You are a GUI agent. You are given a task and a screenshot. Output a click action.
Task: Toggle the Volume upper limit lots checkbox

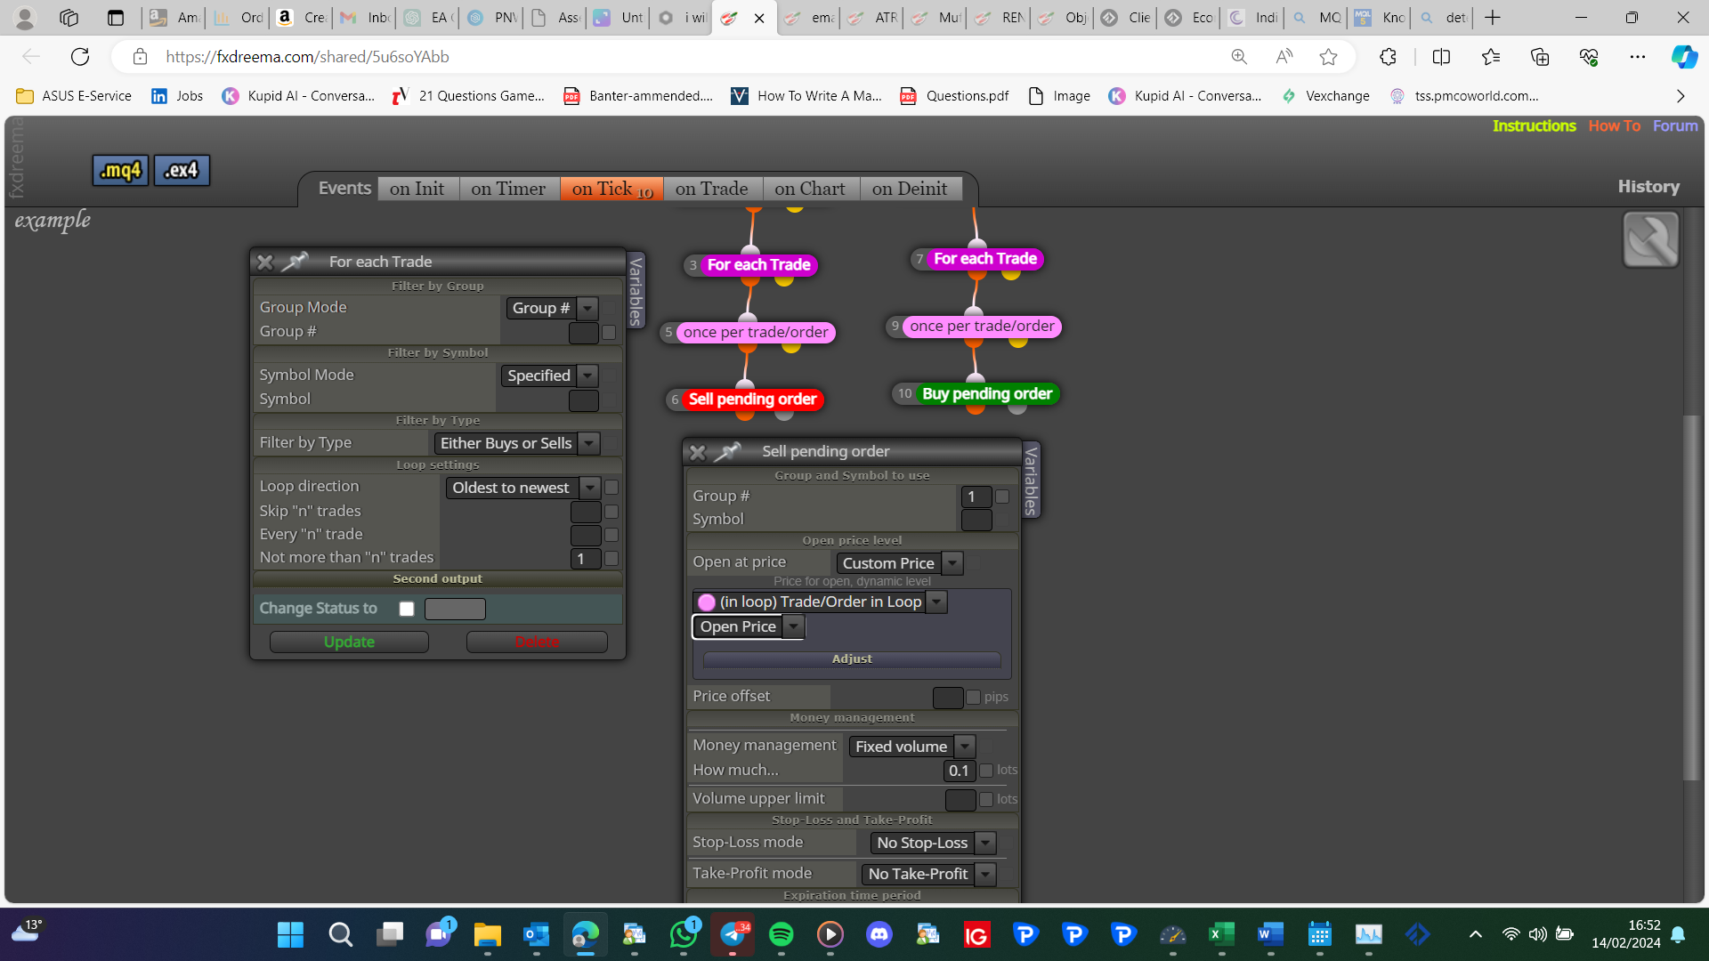[986, 799]
